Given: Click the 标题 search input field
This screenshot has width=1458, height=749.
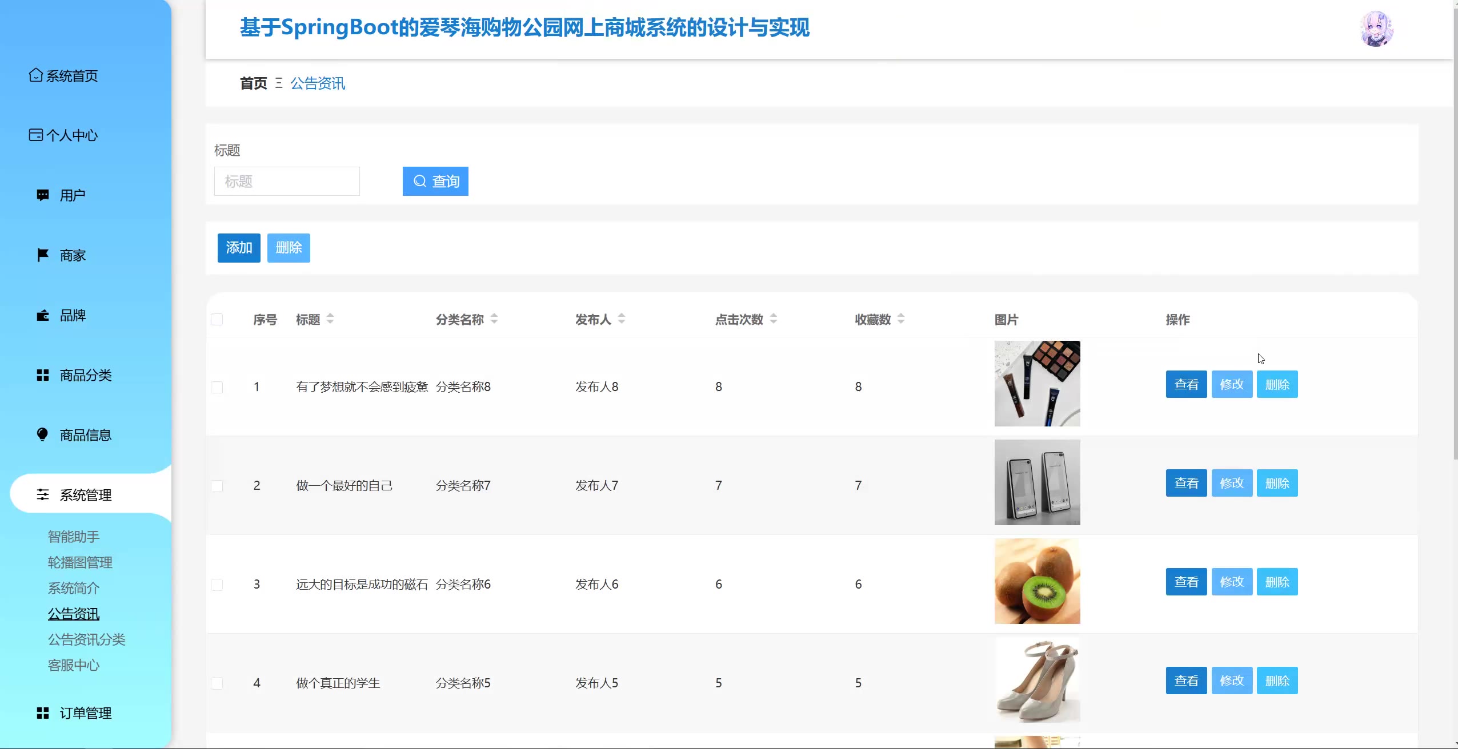Looking at the screenshot, I should pyautogui.click(x=287, y=182).
